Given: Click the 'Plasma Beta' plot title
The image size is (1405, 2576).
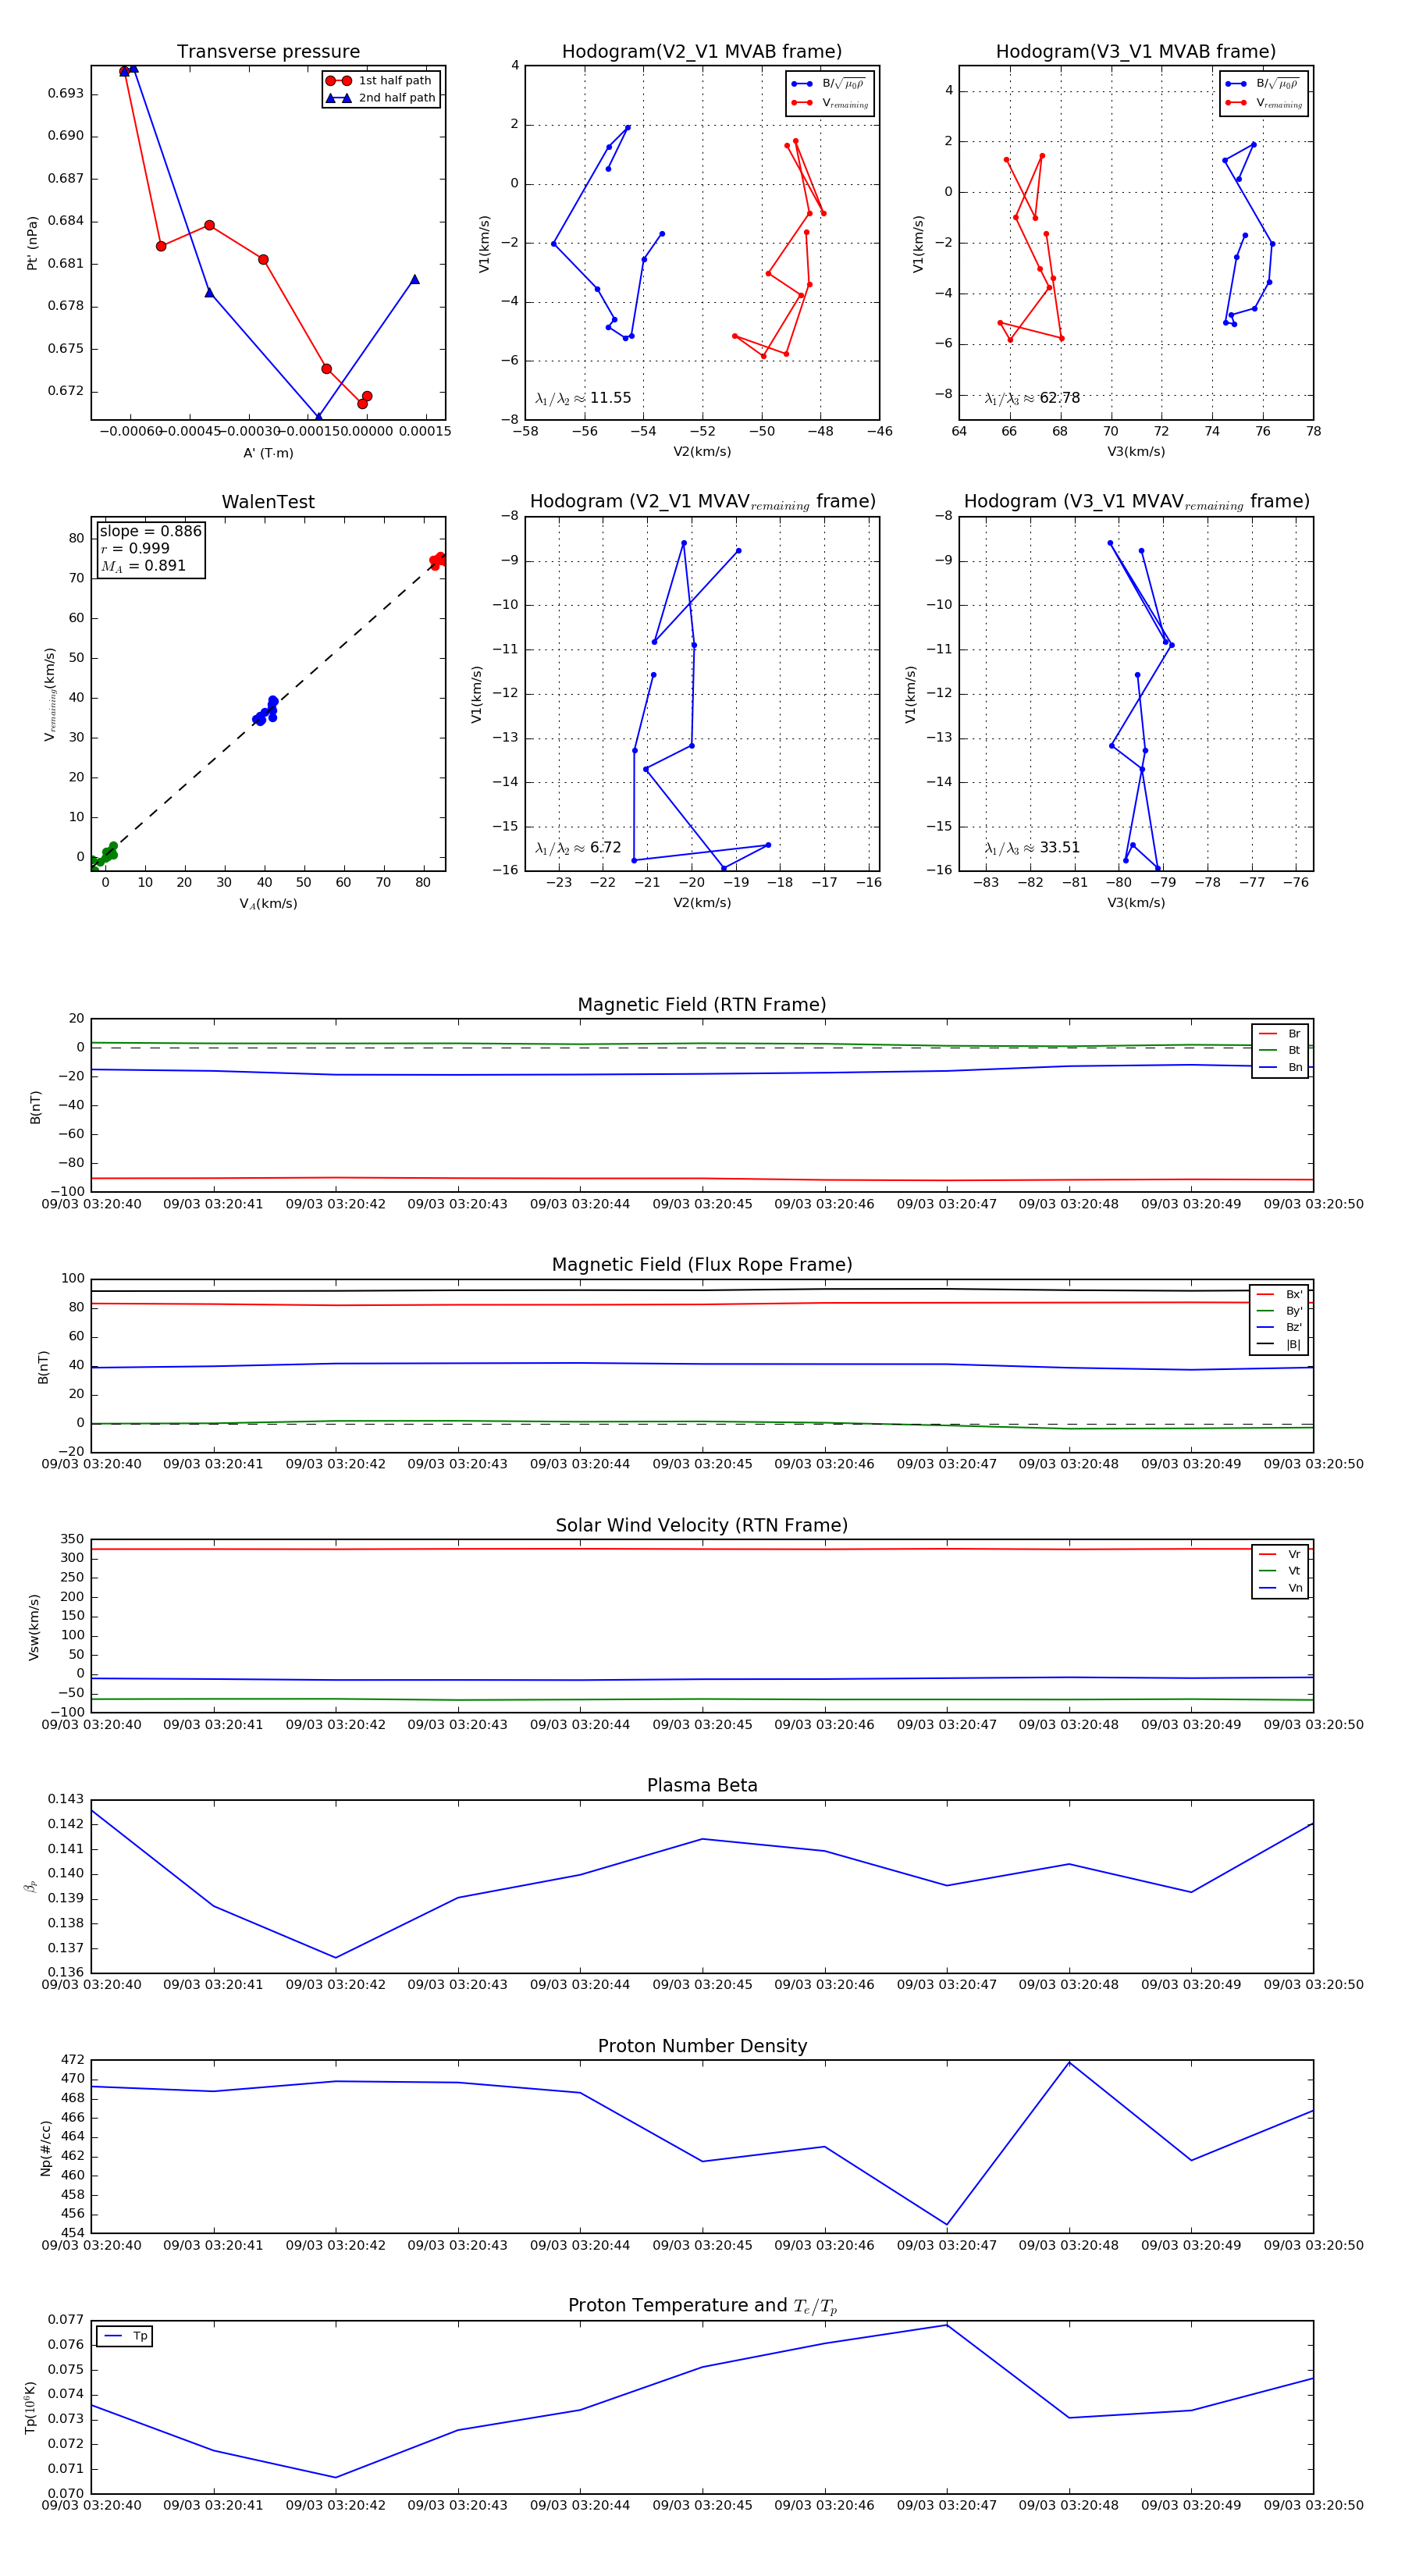Looking at the screenshot, I should 702,1786.
